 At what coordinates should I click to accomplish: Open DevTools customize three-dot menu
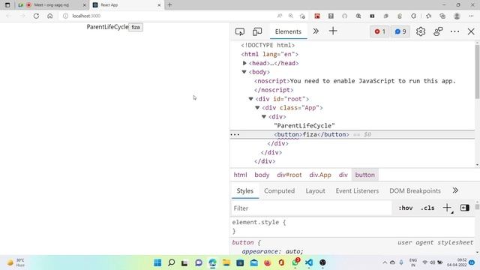click(455, 31)
